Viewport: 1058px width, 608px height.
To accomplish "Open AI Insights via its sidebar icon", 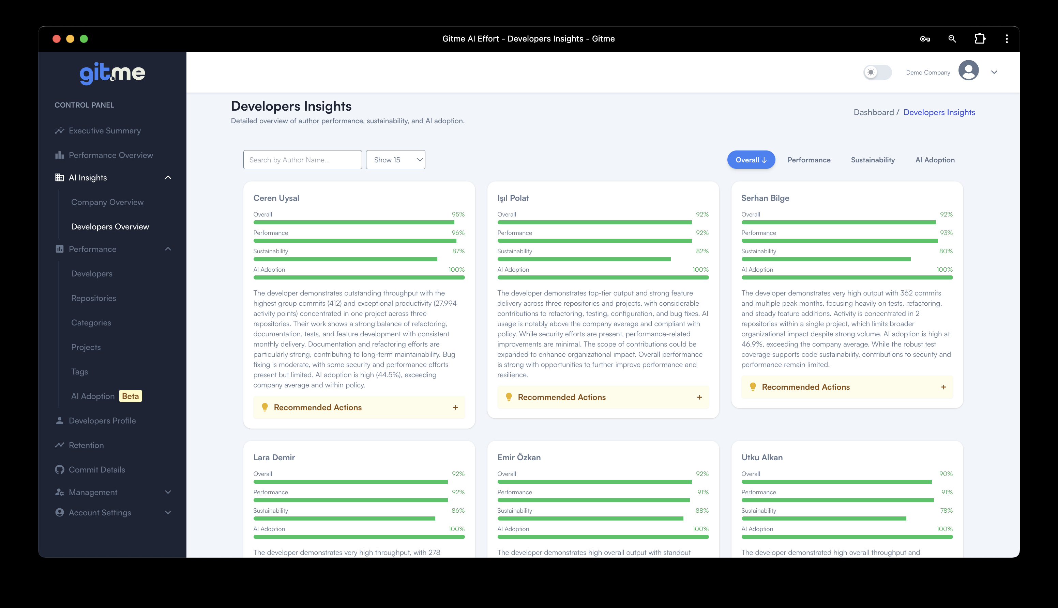I will pyautogui.click(x=59, y=177).
